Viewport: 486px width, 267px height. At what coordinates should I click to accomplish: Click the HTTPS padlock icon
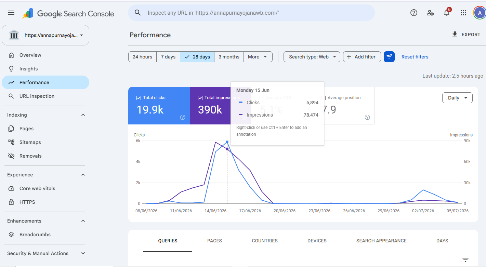[11, 202]
